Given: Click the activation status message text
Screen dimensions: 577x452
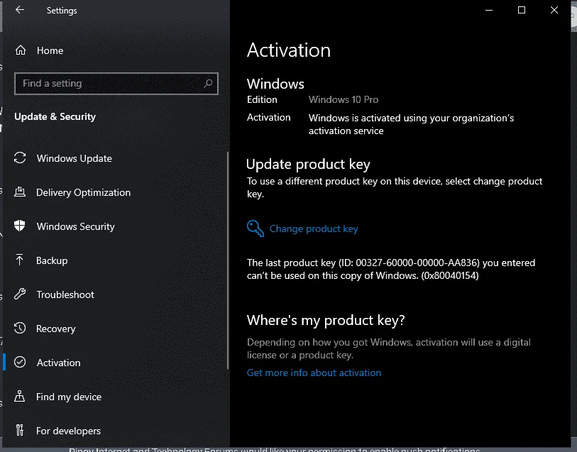Looking at the screenshot, I should (x=411, y=124).
